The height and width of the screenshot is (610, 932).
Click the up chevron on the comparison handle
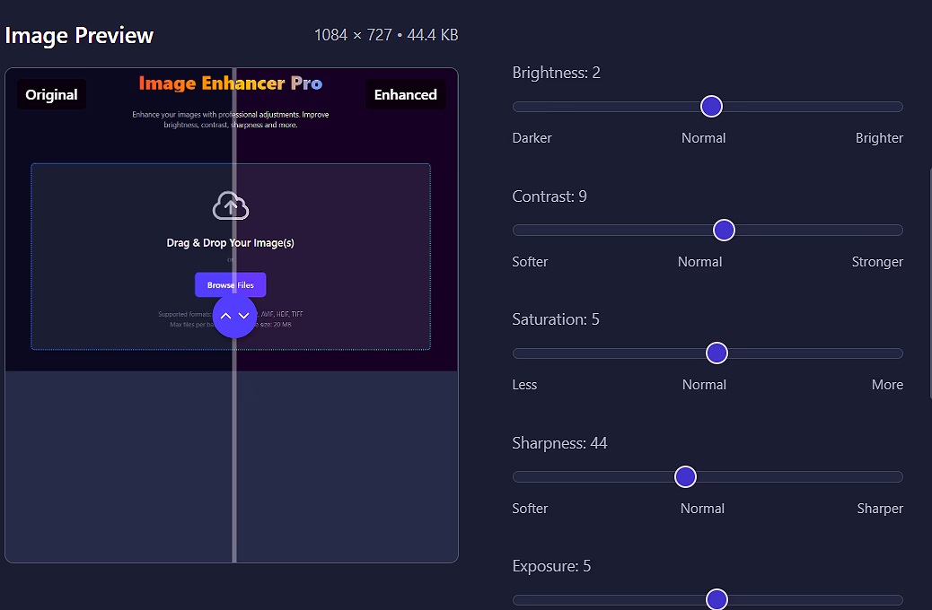(226, 316)
